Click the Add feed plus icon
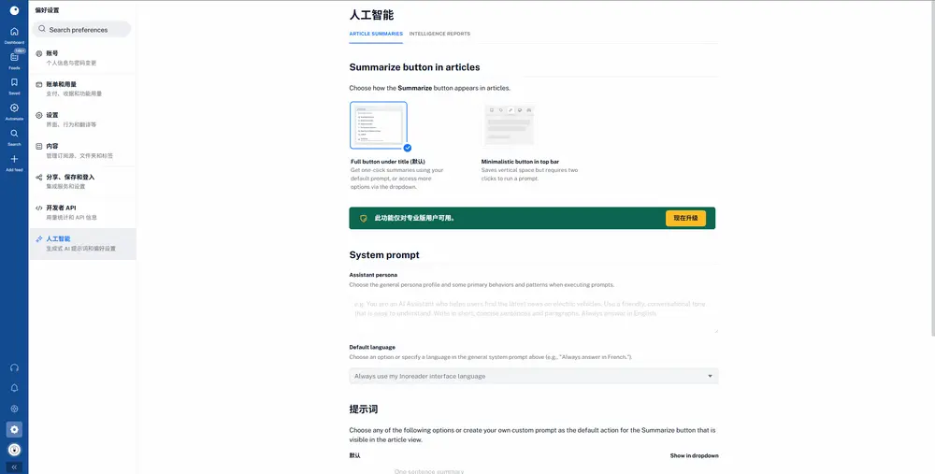The height and width of the screenshot is (474, 935). click(14, 159)
